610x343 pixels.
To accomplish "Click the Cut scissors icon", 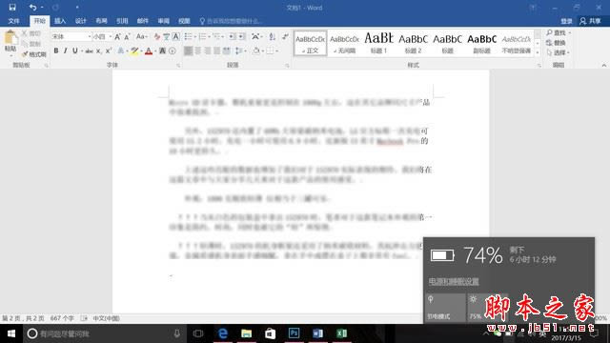I will point(25,33).
